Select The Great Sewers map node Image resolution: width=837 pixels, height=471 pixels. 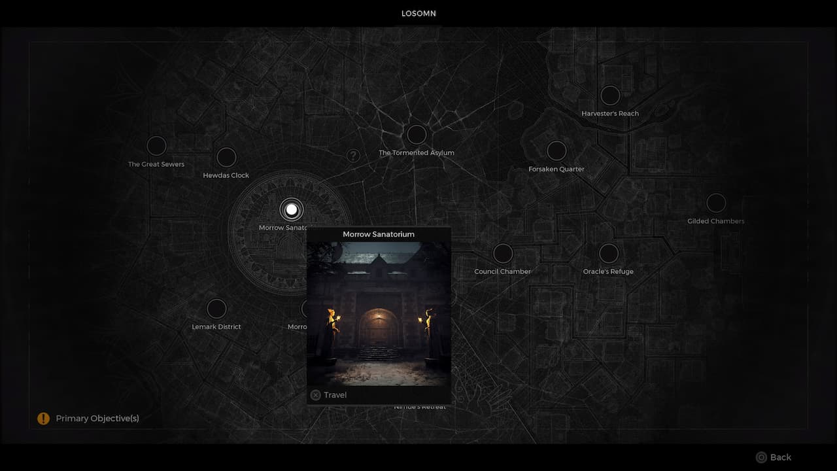(156, 146)
